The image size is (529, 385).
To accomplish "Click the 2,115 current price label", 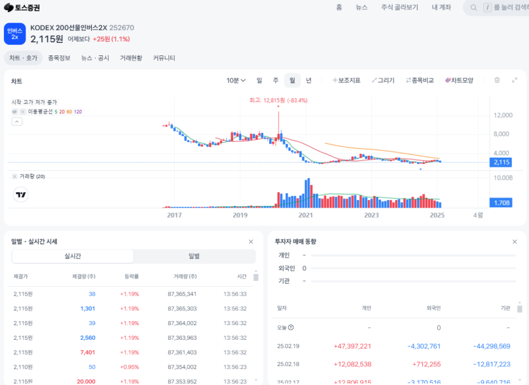I will coord(501,162).
